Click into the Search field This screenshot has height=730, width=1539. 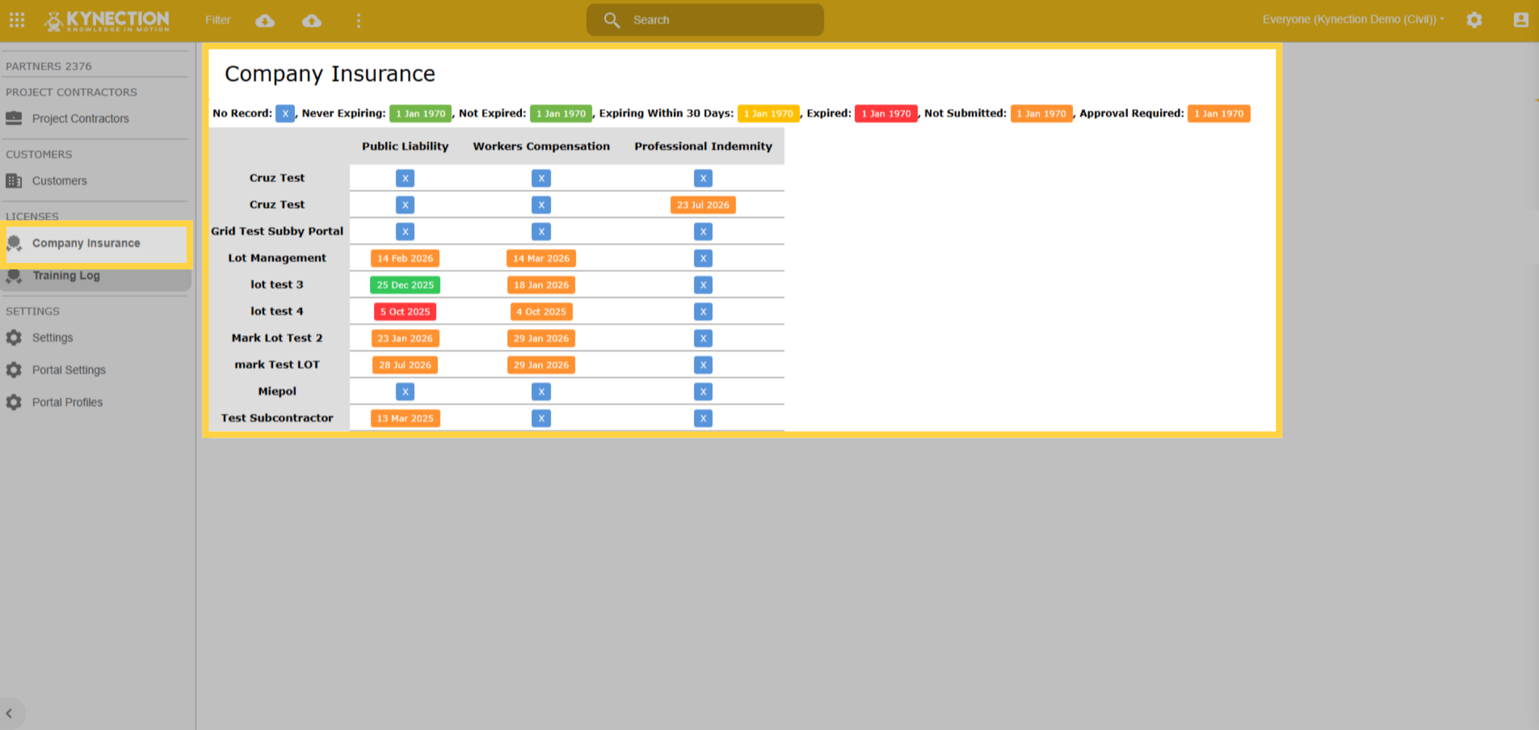pyautogui.click(x=705, y=20)
